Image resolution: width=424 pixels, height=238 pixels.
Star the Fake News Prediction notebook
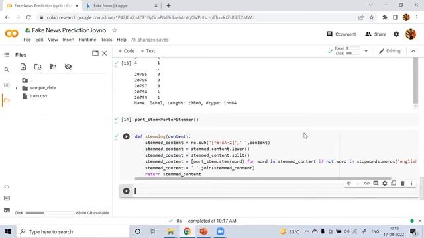[x=115, y=30]
